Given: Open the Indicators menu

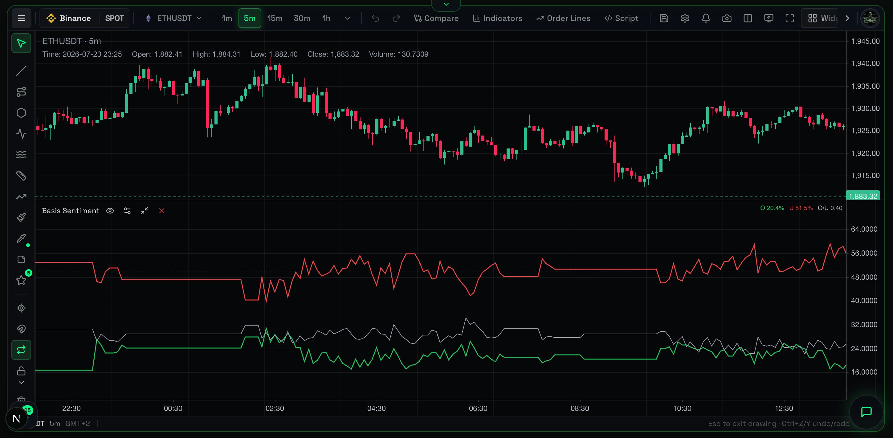Looking at the screenshot, I should (497, 18).
